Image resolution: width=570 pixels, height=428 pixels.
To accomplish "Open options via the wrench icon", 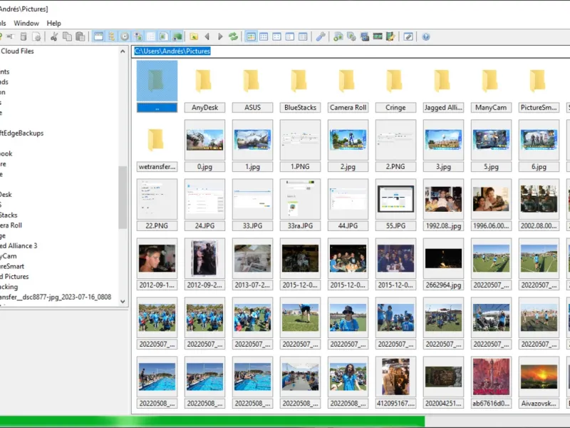I will coord(321,36).
